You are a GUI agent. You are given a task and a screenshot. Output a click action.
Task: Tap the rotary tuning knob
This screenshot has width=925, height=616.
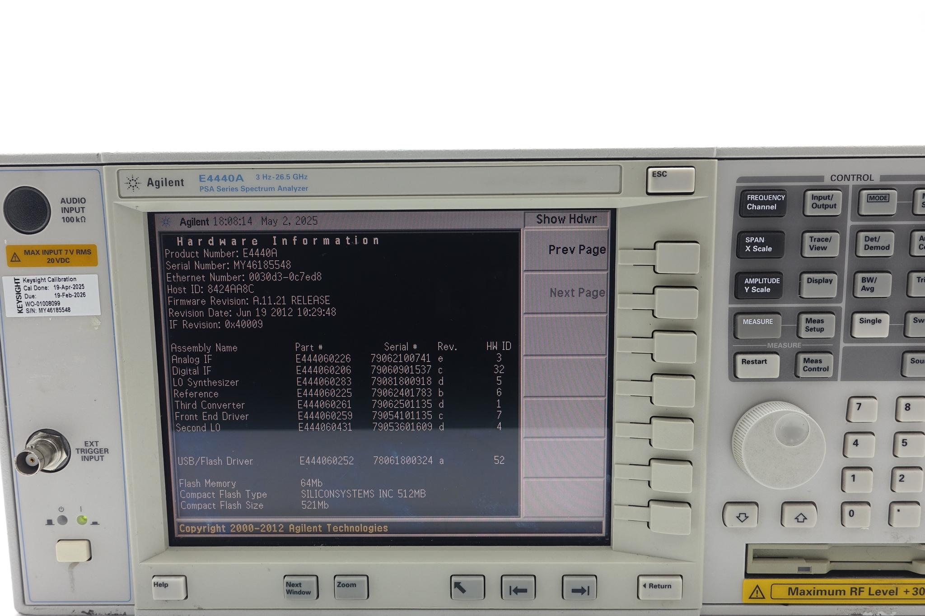[778, 445]
